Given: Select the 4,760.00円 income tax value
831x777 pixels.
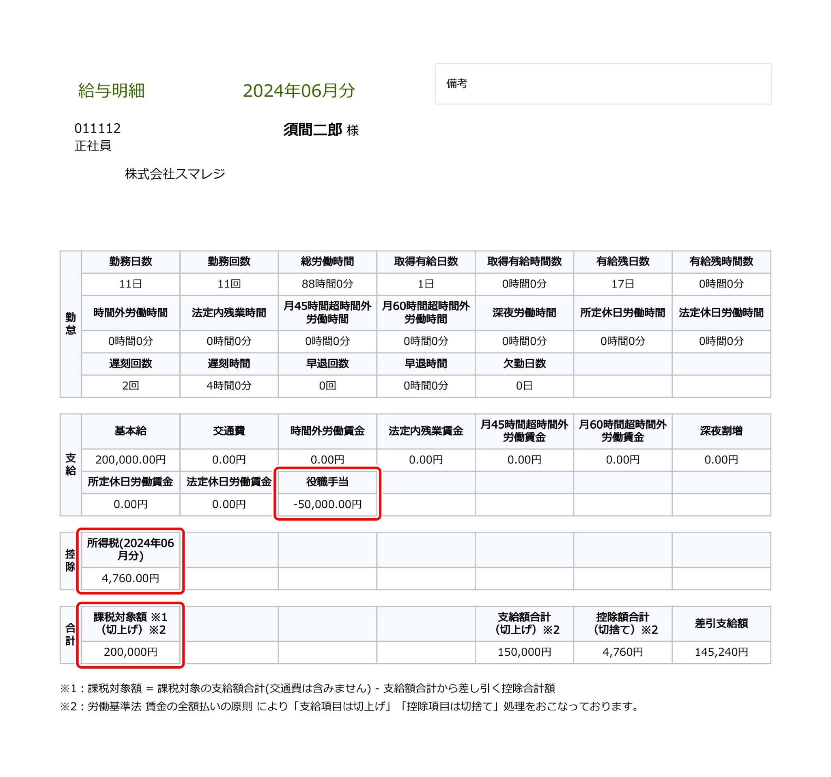Looking at the screenshot, I should click(x=130, y=578).
